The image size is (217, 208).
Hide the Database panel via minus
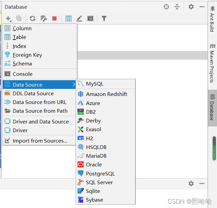[x=202, y=7]
